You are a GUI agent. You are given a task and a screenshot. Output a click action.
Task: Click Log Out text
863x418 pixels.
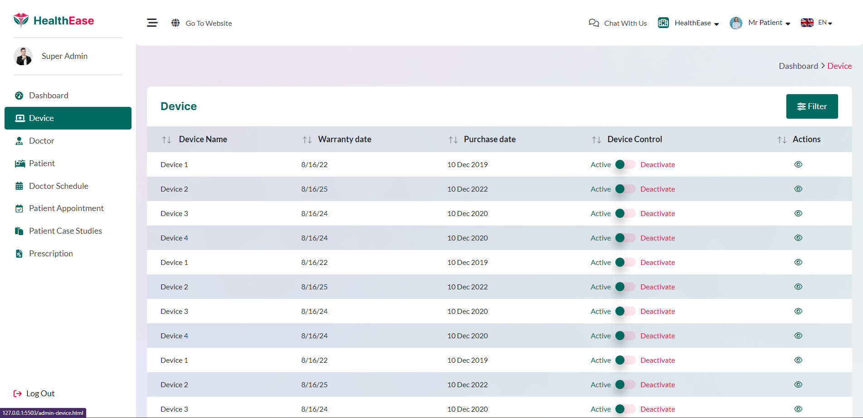pyautogui.click(x=40, y=394)
